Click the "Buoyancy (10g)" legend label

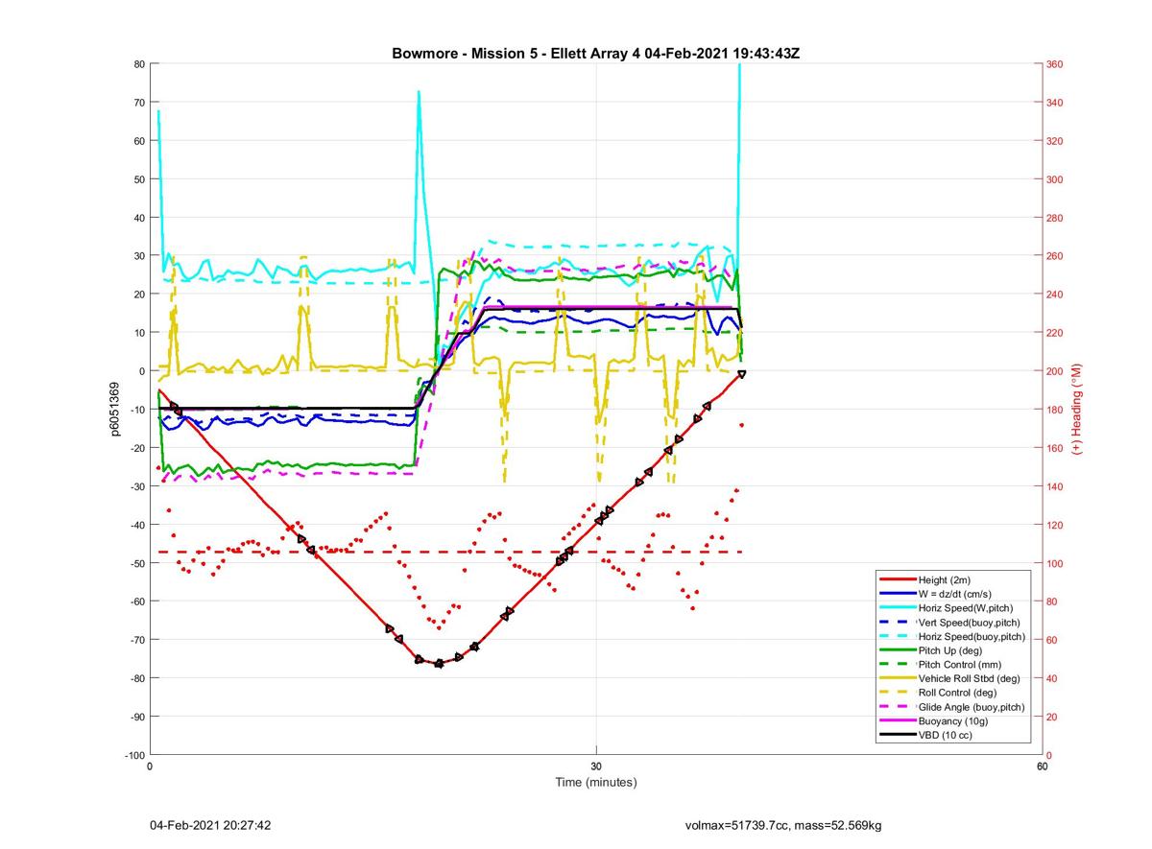pos(953,720)
